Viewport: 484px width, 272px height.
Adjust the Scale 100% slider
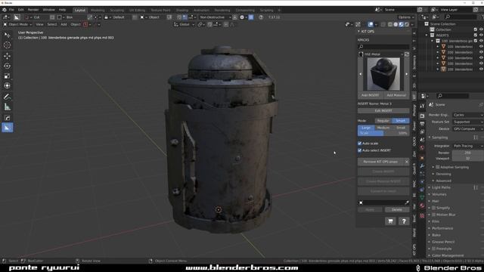point(383,133)
